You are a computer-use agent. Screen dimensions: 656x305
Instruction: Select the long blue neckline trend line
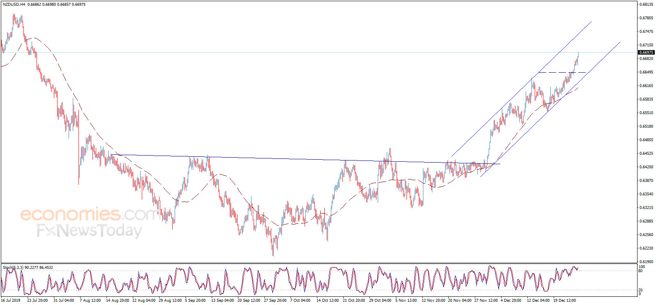pos(305,159)
